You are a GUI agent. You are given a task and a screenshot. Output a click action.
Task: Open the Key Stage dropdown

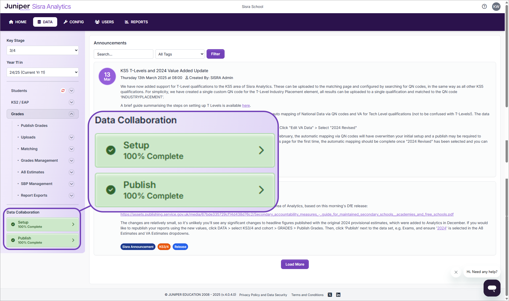click(x=42, y=50)
